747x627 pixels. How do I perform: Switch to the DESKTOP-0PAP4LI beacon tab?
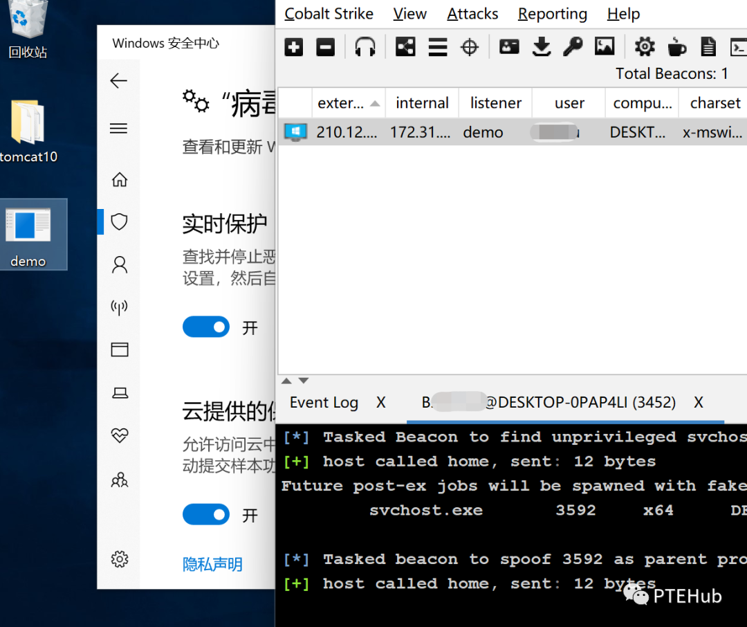click(548, 403)
